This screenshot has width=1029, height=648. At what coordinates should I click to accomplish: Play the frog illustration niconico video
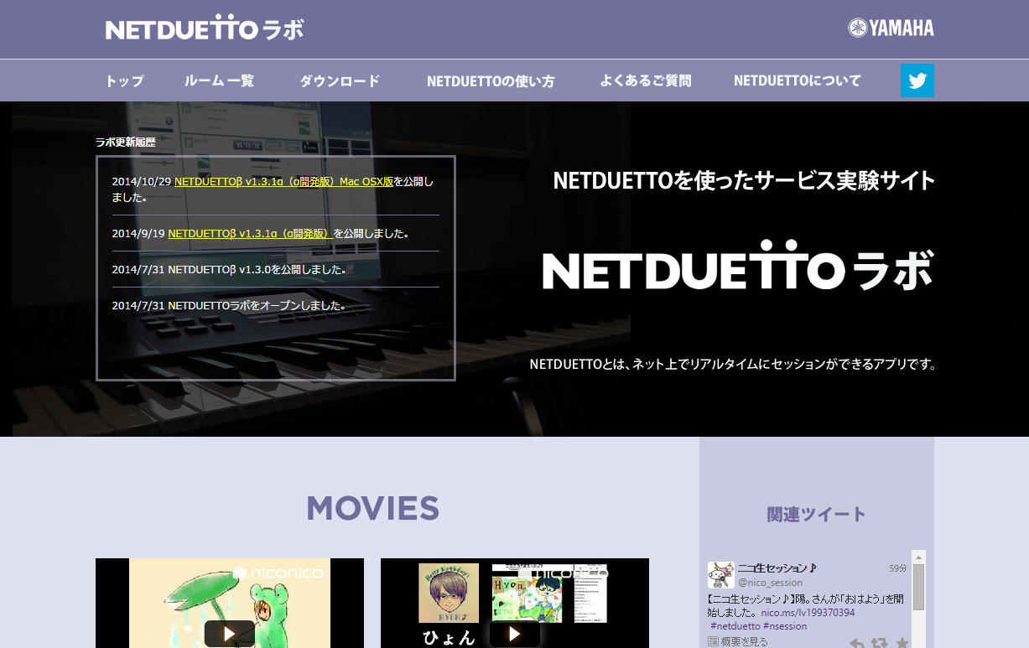coord(229,634)
